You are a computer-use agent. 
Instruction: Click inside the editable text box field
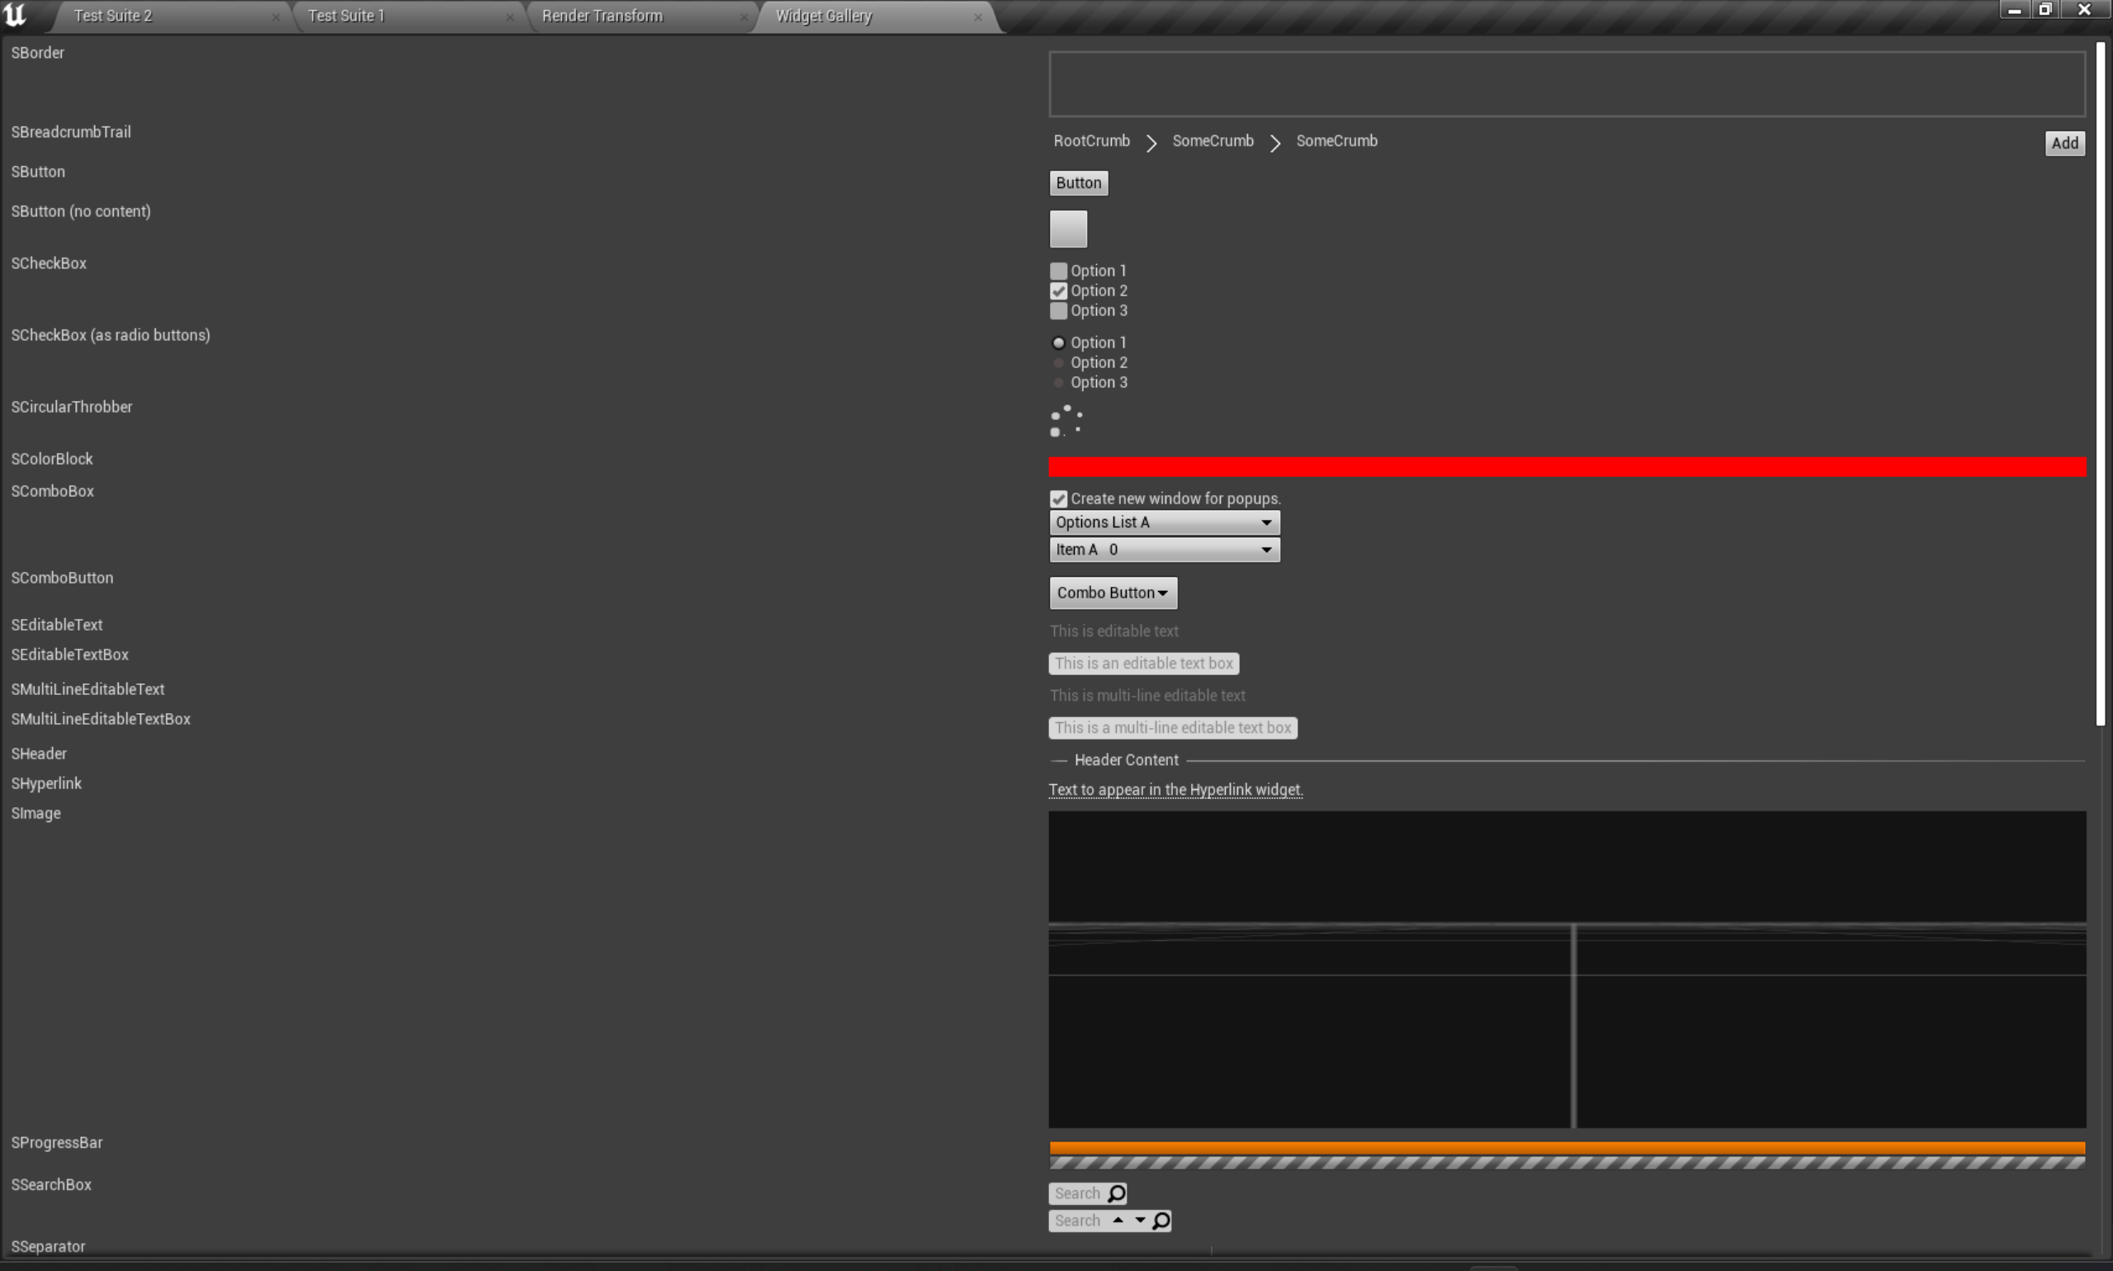tap(1143, 663)
